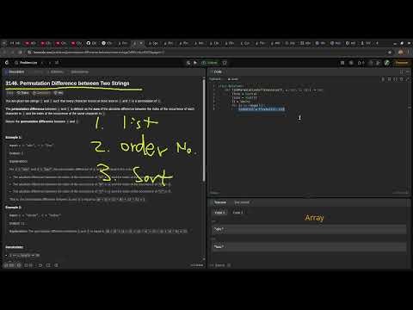Switch to the Description tab
Image resolution: width=413 pixels, height=310 pixels.
click(x=15, y=71)
